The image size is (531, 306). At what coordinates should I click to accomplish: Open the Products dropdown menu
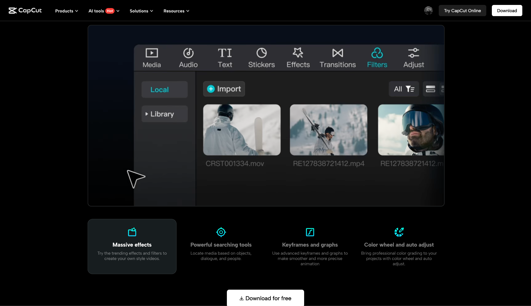click(66, 11)
